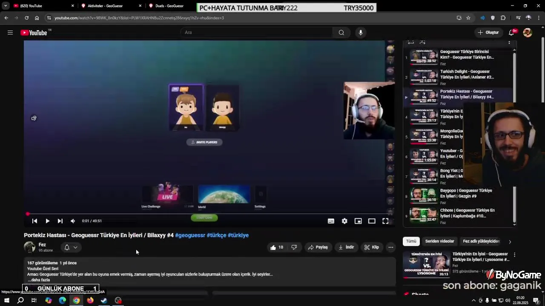Click the address bar URL

coord(139,18)
